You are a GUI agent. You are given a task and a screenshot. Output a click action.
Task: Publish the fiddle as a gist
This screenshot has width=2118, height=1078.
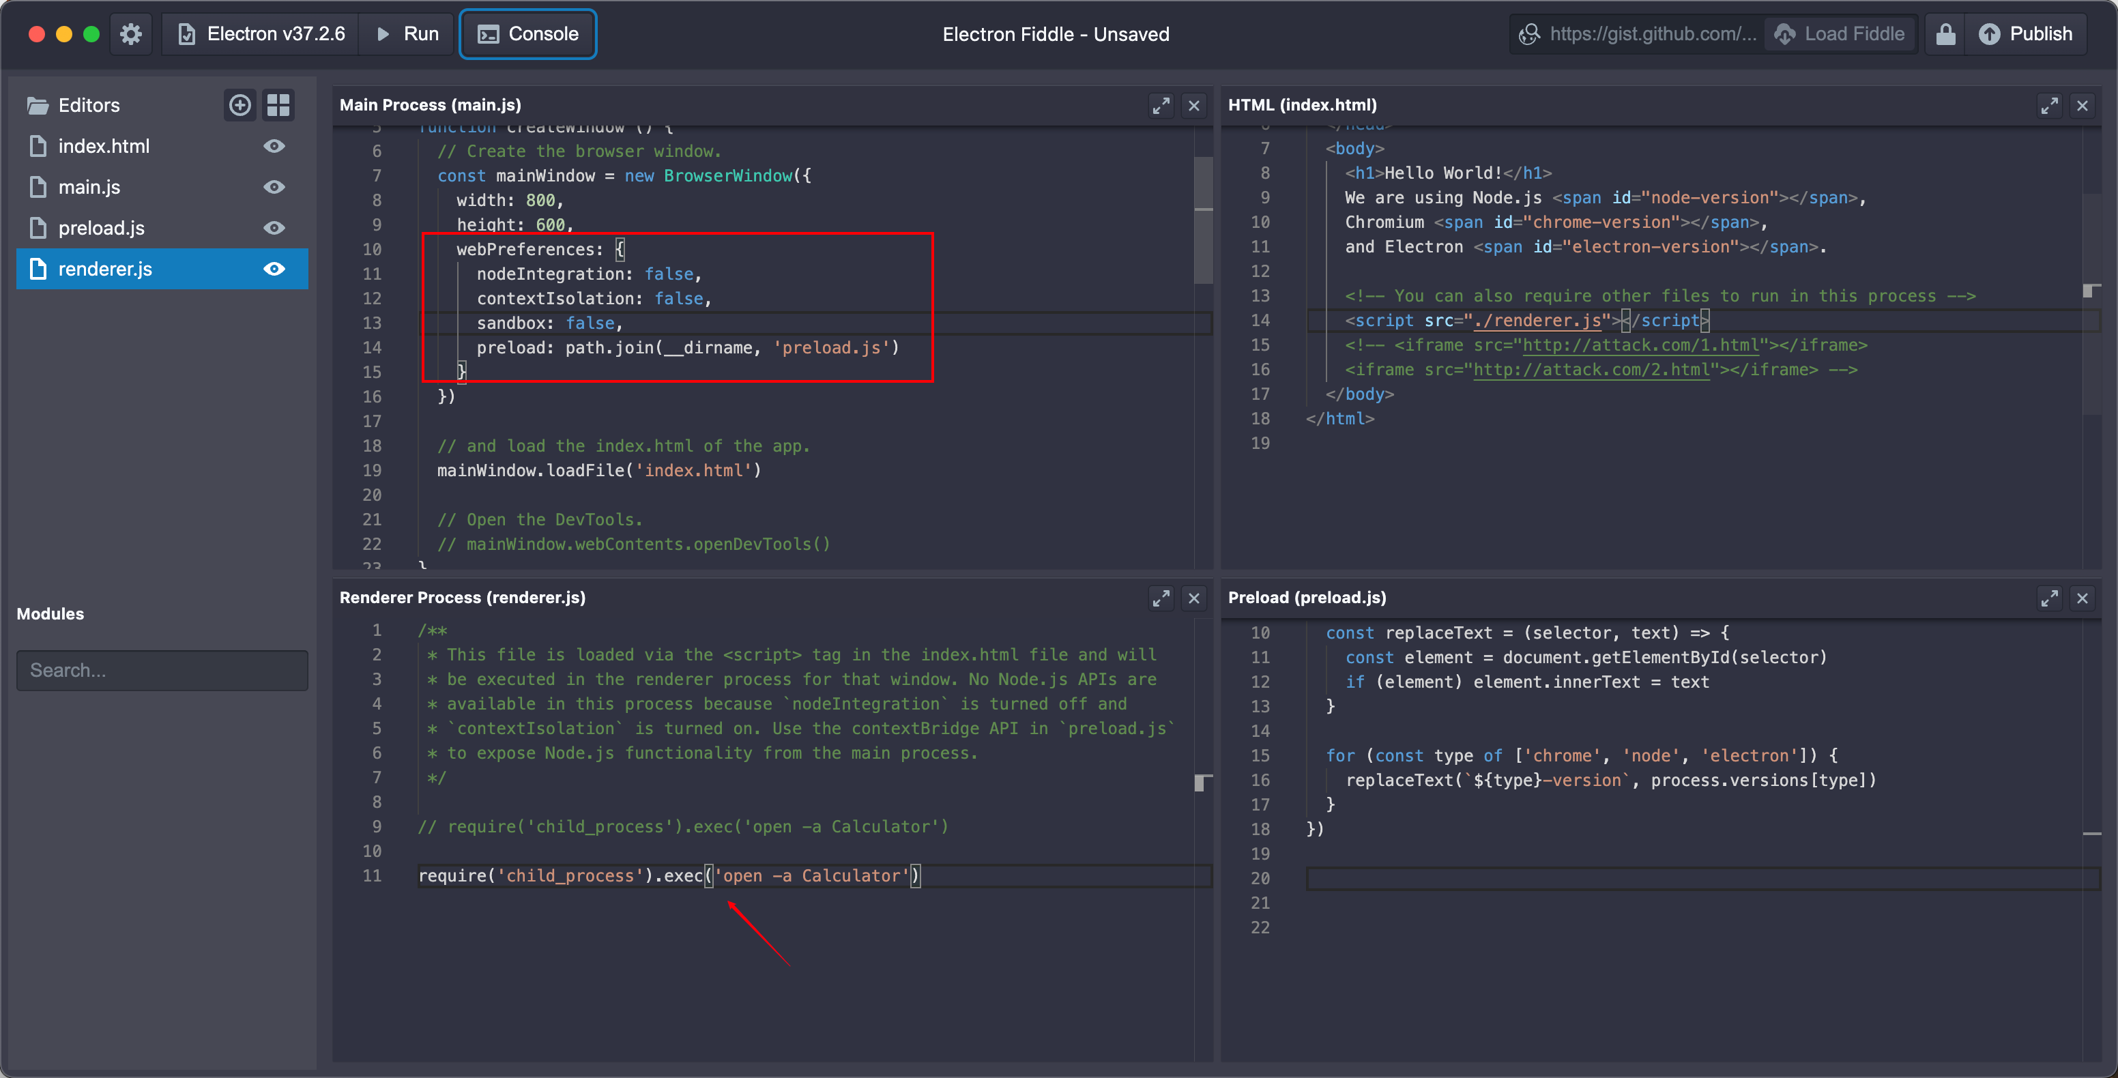coord(2025,33)
